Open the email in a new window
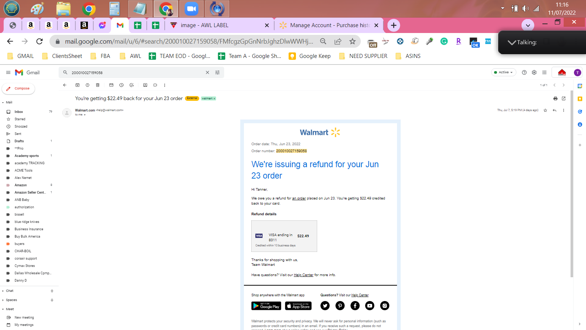Viewport: 586px width, 330px height. (564, 98)
